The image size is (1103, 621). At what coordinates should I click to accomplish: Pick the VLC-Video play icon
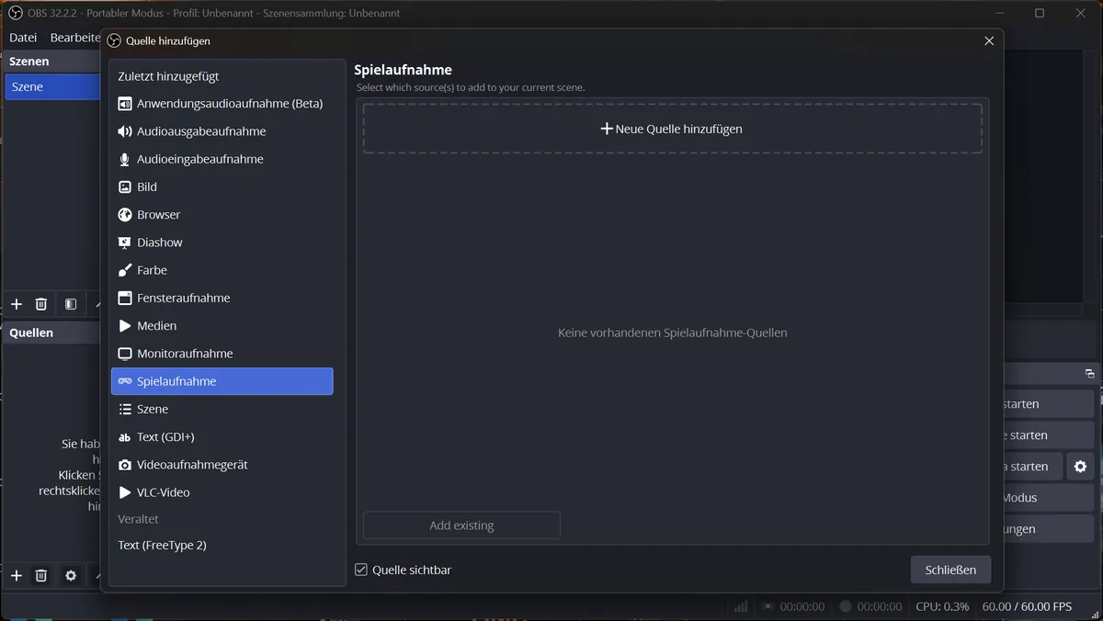[x=125, y=492]
